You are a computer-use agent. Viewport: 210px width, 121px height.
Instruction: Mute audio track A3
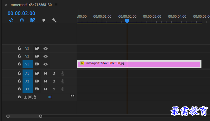[46, 89]
